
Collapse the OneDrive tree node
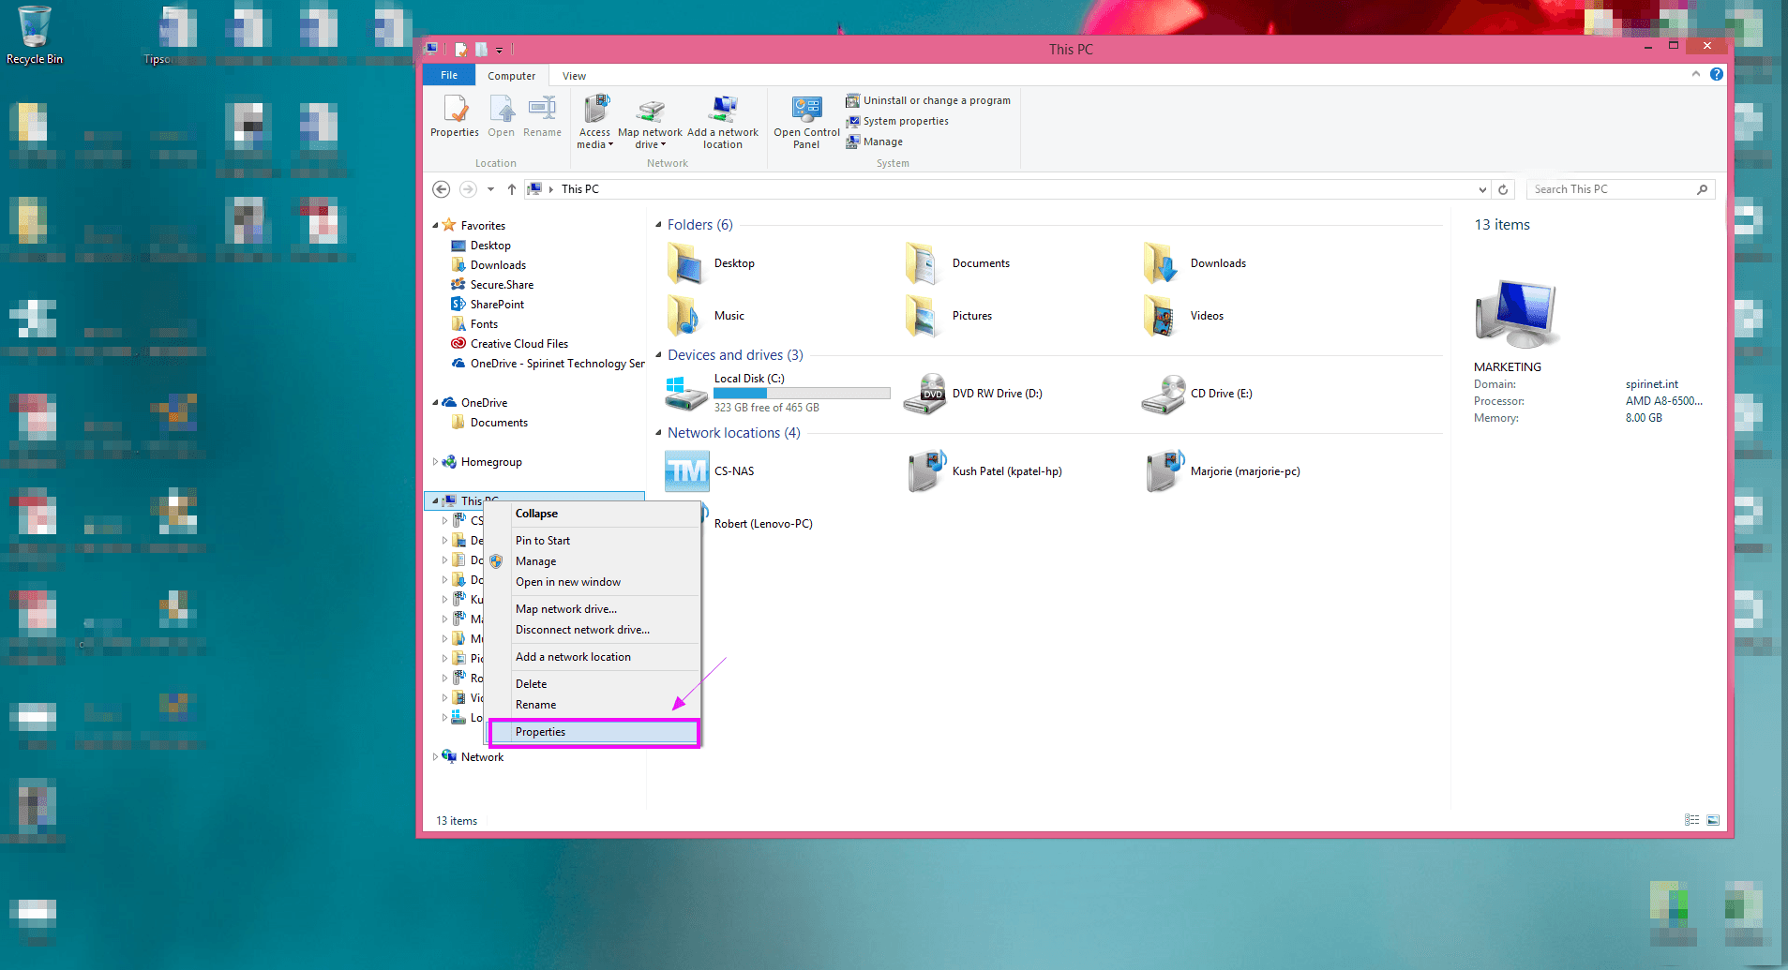435,403
